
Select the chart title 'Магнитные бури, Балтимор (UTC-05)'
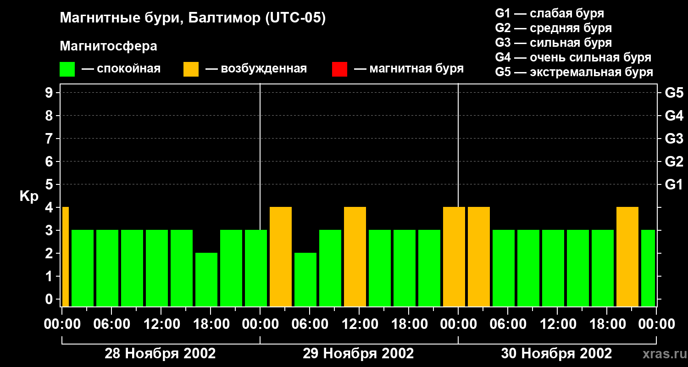[x=193, y=18]
